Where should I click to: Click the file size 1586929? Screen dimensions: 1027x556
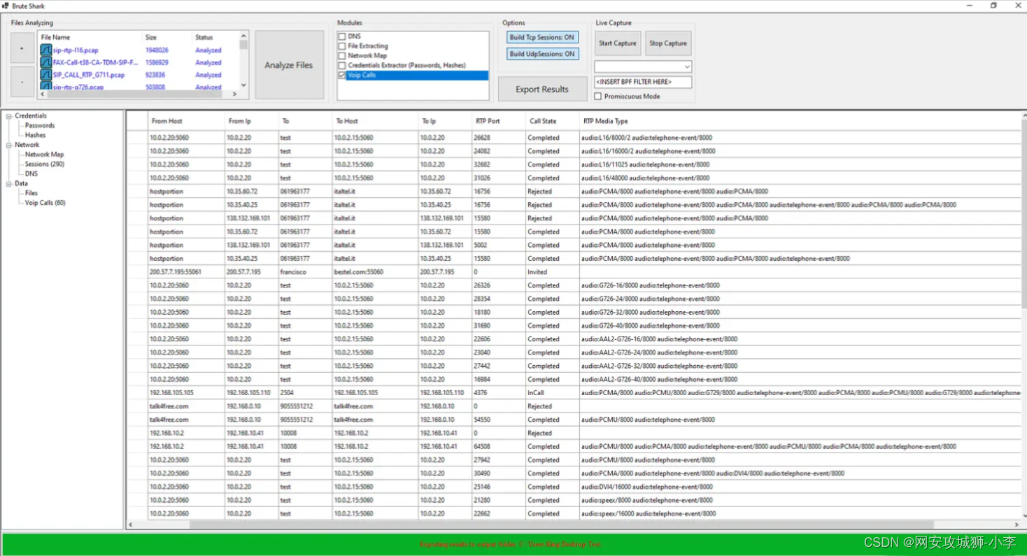157,62
